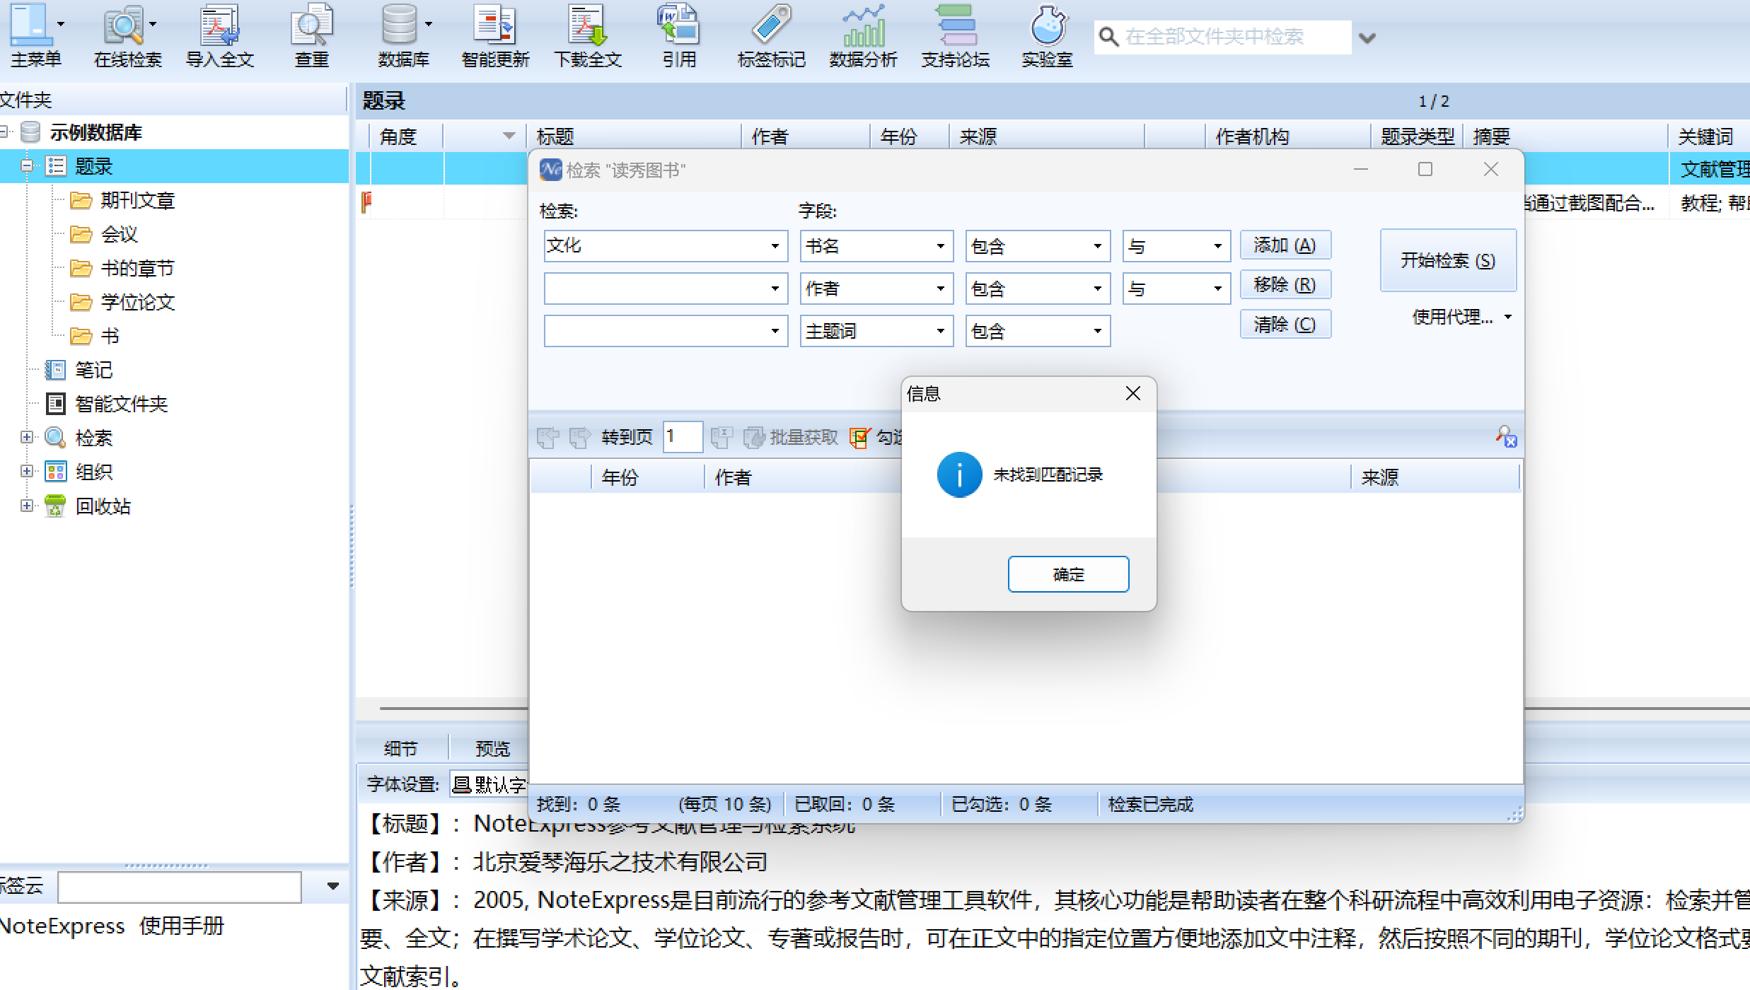The image size is (1750, 990).
Task: Open the 数据库 database icon
Action: [x=399, y=24]
